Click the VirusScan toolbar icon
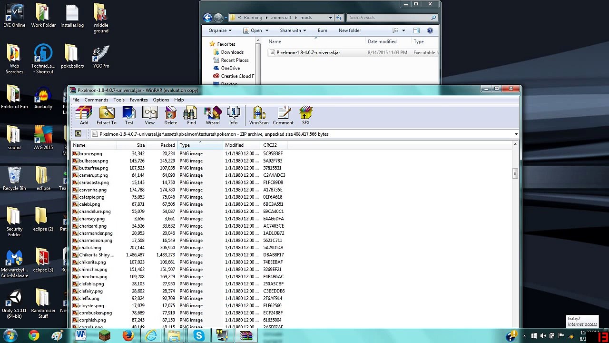609x343 pixels. coord(259,116)
